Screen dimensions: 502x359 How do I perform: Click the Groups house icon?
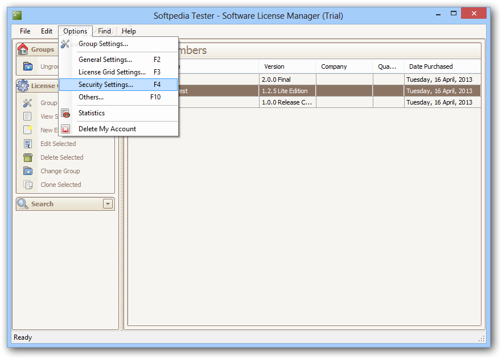23,49
